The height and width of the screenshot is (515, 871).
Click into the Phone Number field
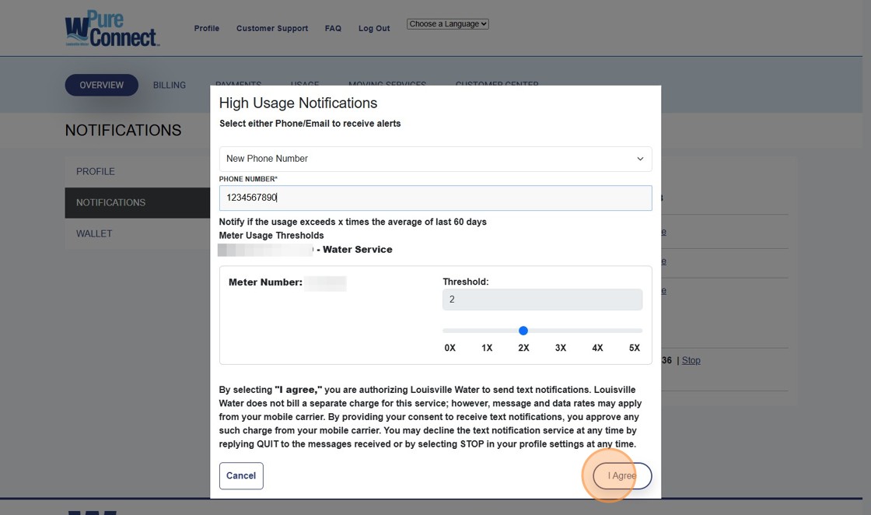[435, 198]
